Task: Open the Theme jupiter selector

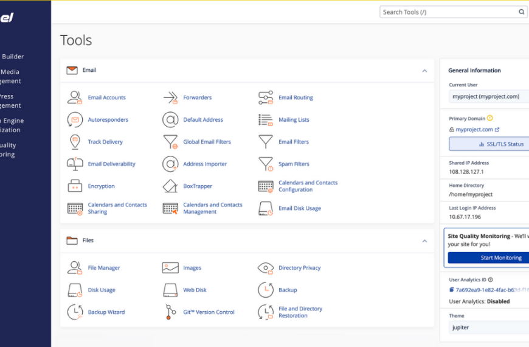Action: (489, 328)
